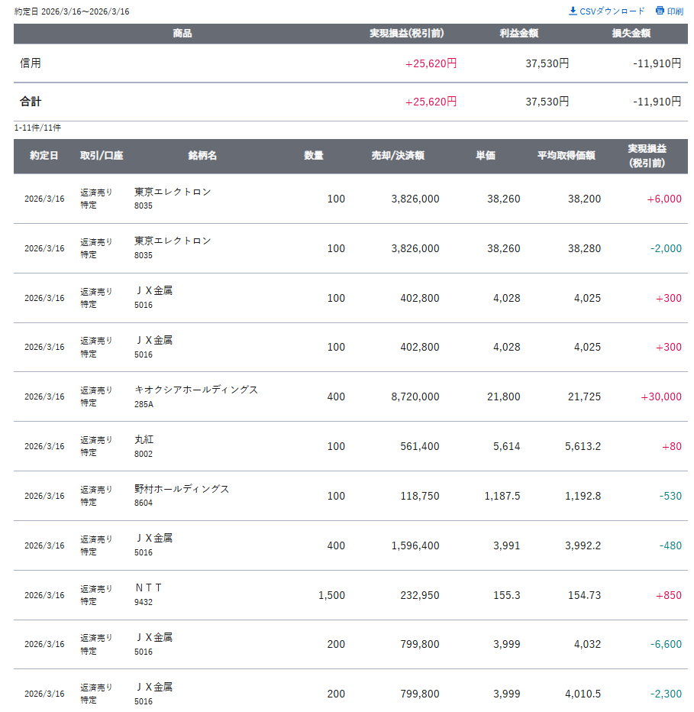This screenshot has height=712, width=694.
Task: Open the 丸紅 stock name
Action: (144, 439)
